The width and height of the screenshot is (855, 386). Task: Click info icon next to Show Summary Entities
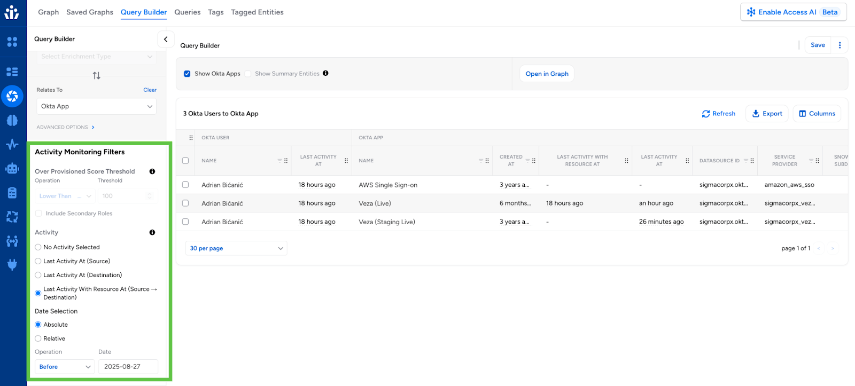(325, 74)
